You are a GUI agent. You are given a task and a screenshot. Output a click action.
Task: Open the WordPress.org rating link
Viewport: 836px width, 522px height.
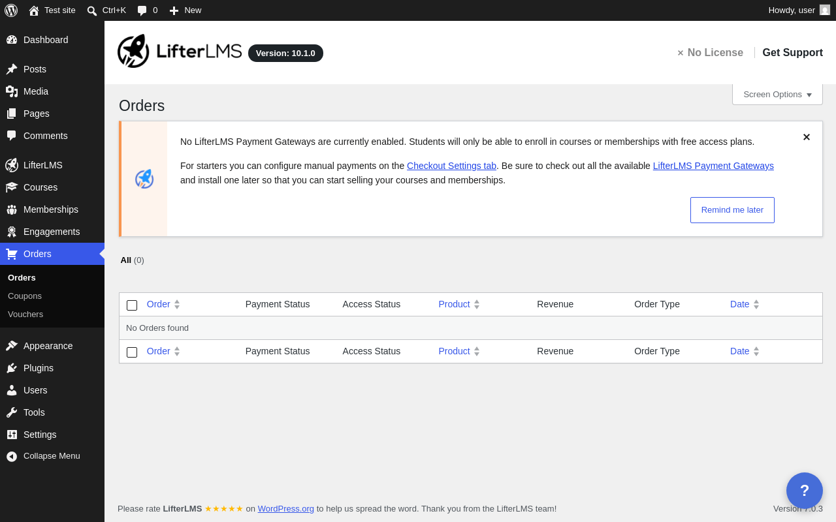coord(285,508)
